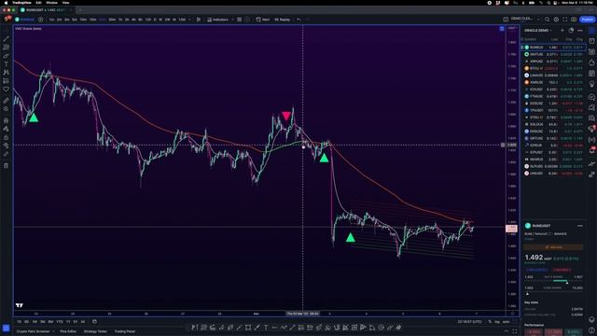The width and height of the screenshot is (597, 336).
Task: Open the Calendar panel in right sidebar
Action: [x=591, y=73]
